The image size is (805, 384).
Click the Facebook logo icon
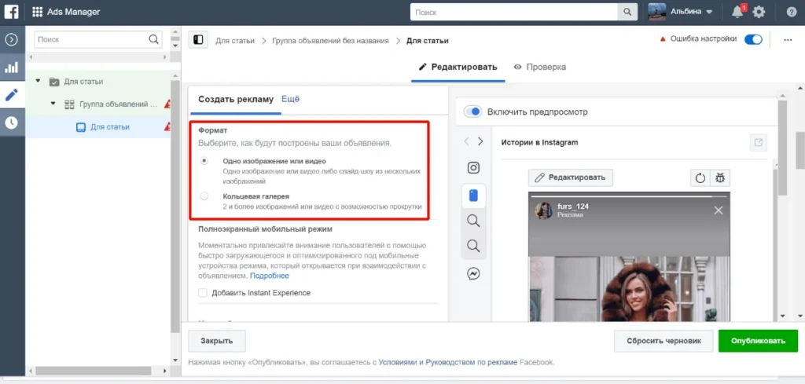(x=12, y=11)
